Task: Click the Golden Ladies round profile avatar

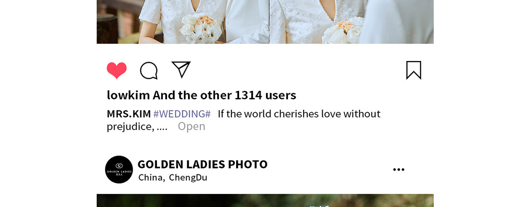Action: [x=119, y=169]
